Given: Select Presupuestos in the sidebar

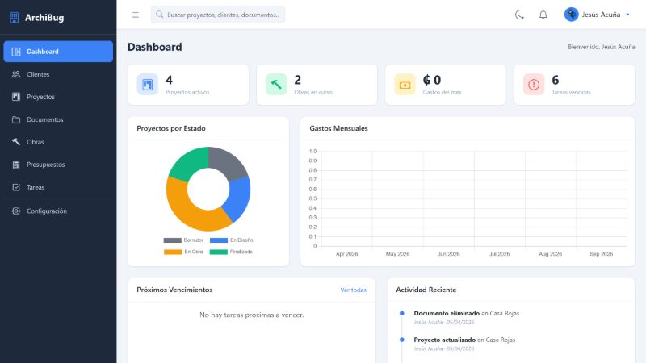Looking at the screenshot, I should [x=58, y=165].
